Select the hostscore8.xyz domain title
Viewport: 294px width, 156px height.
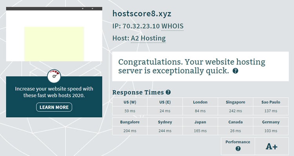[x=142, y=14]
